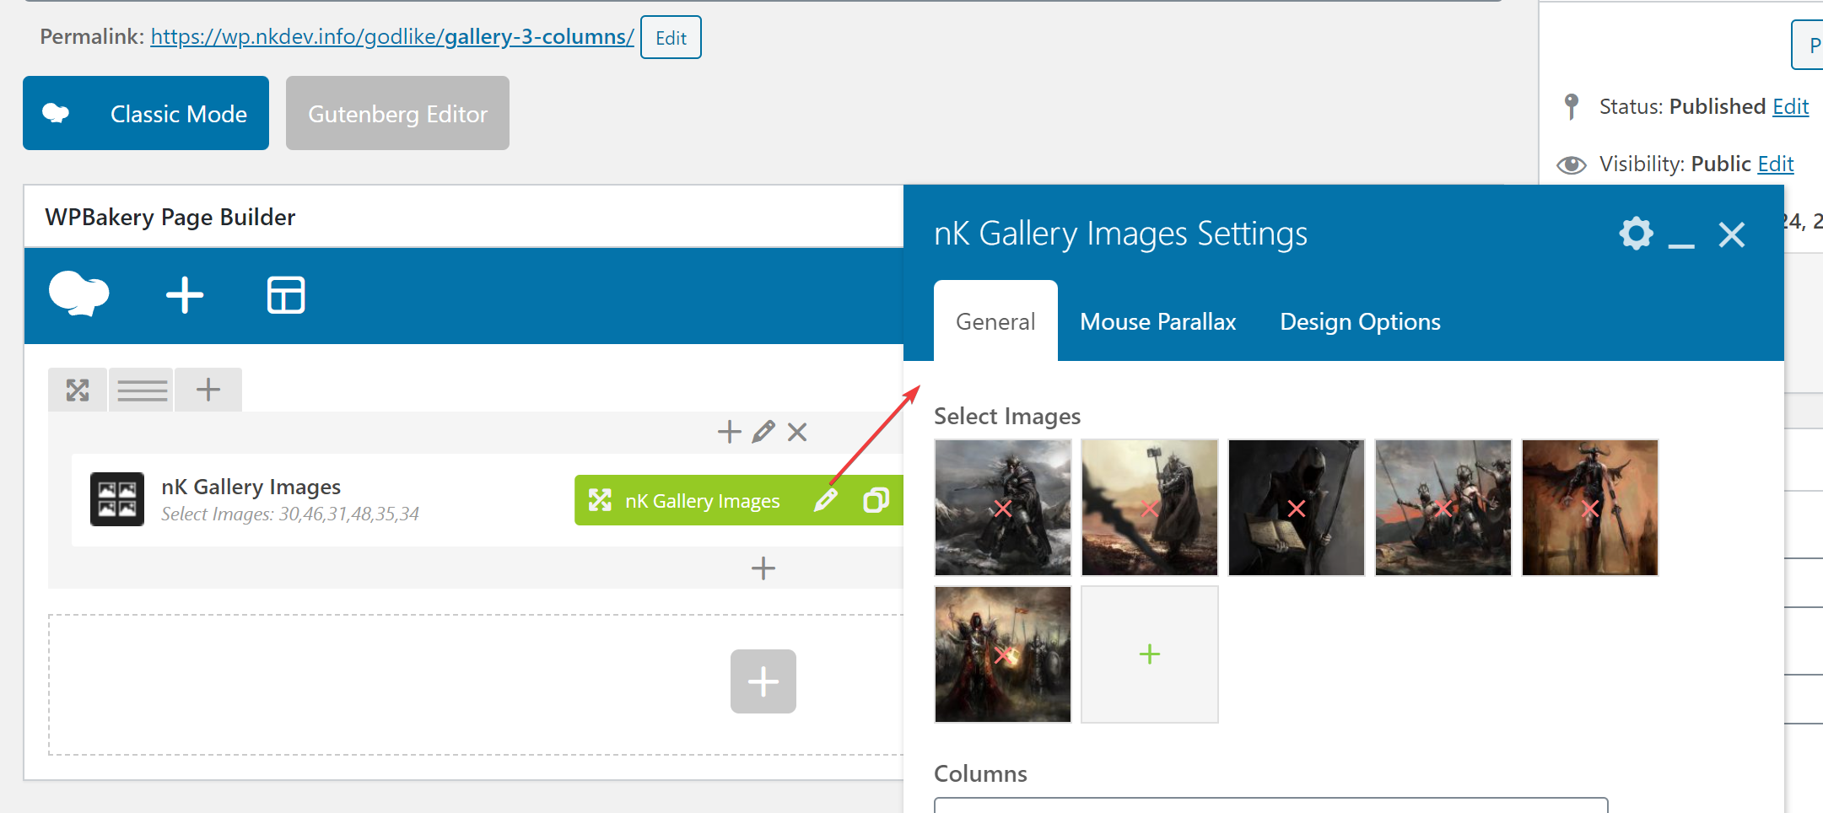Switch to the Mouse Parallax tab
The height and width of the screenshot is (813, 1823).
[1157, 321]
